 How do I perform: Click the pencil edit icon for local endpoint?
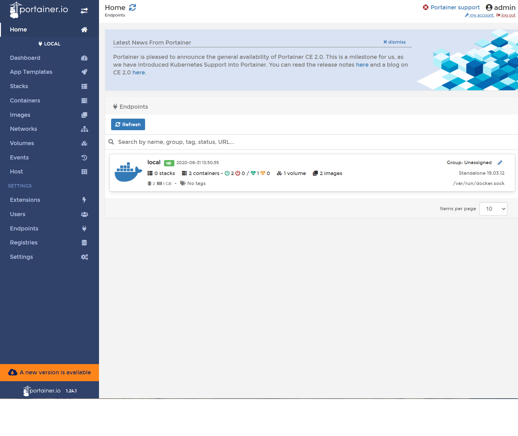coord(500,163)
